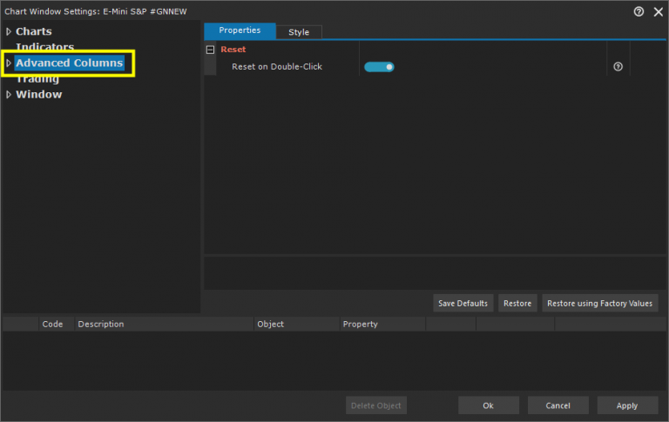
Task: Expand the Charts tree node
Action: [x=9, y=32]
